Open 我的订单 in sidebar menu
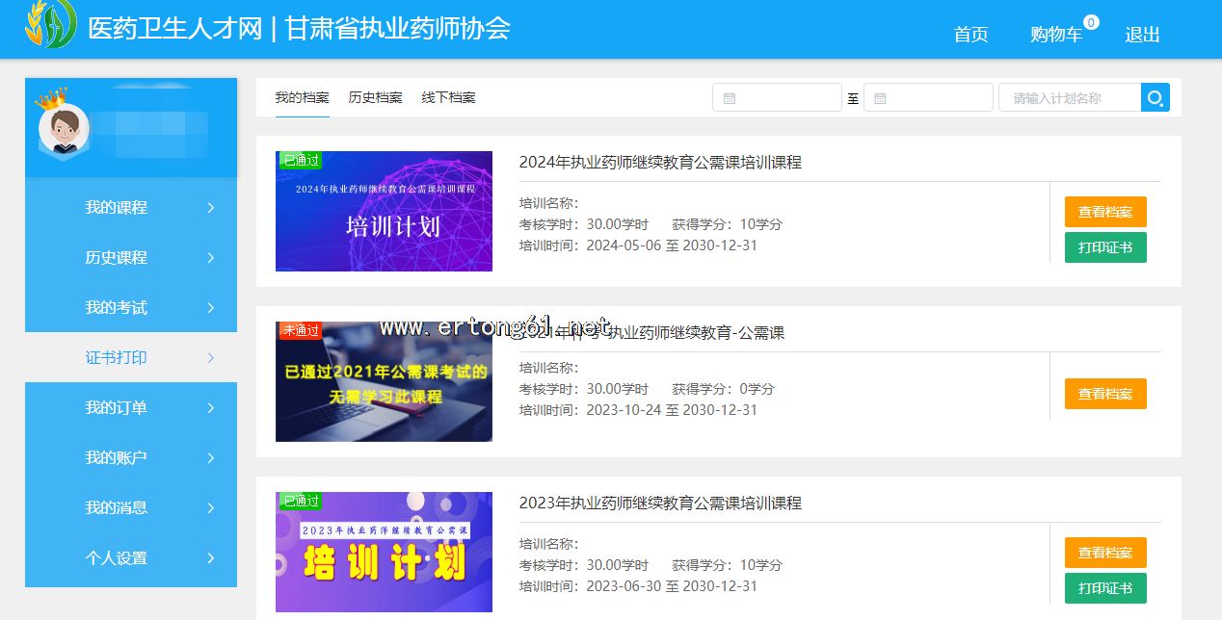Image resolution: width=1222 pixels, height=620 pixels. click(x=117, y=408)
